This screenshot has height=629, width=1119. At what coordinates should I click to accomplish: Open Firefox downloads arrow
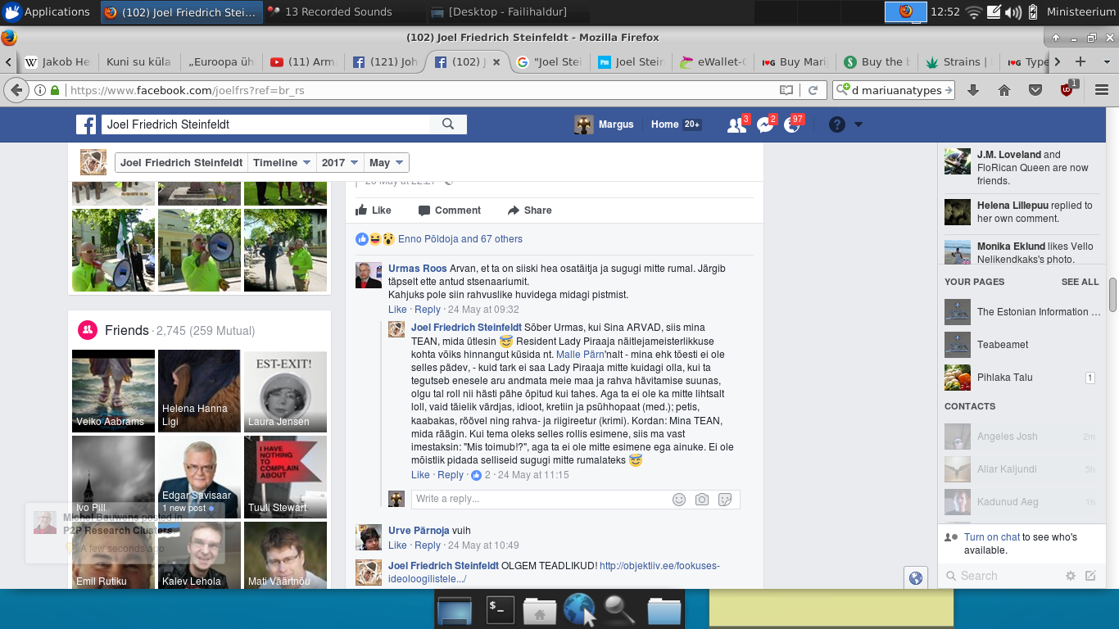click(973, 90)
